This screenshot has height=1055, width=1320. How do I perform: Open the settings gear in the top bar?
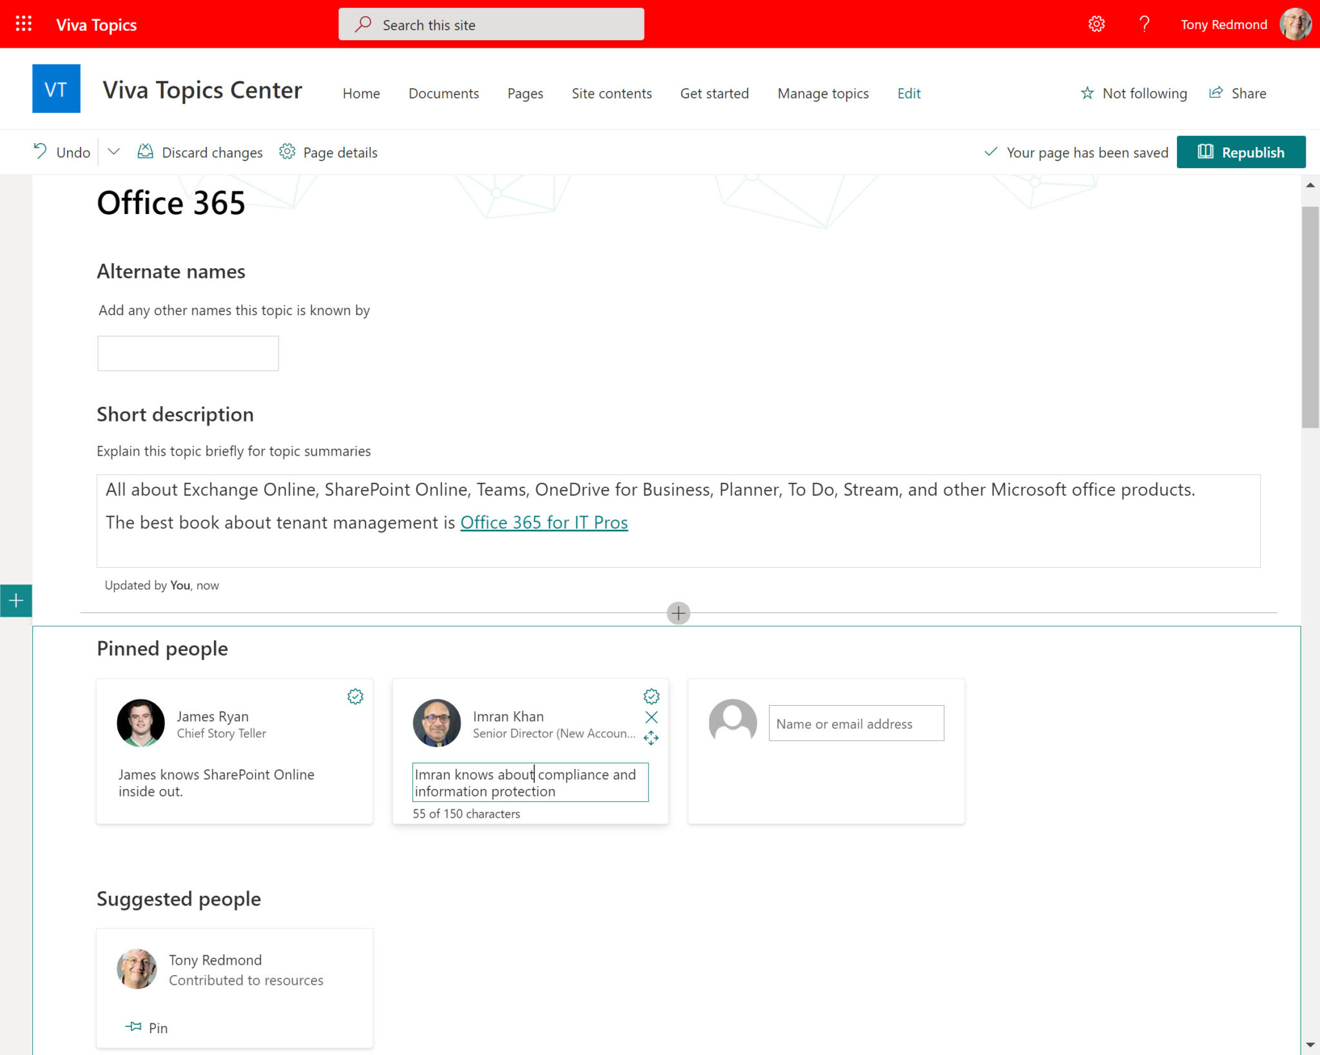1096,24
